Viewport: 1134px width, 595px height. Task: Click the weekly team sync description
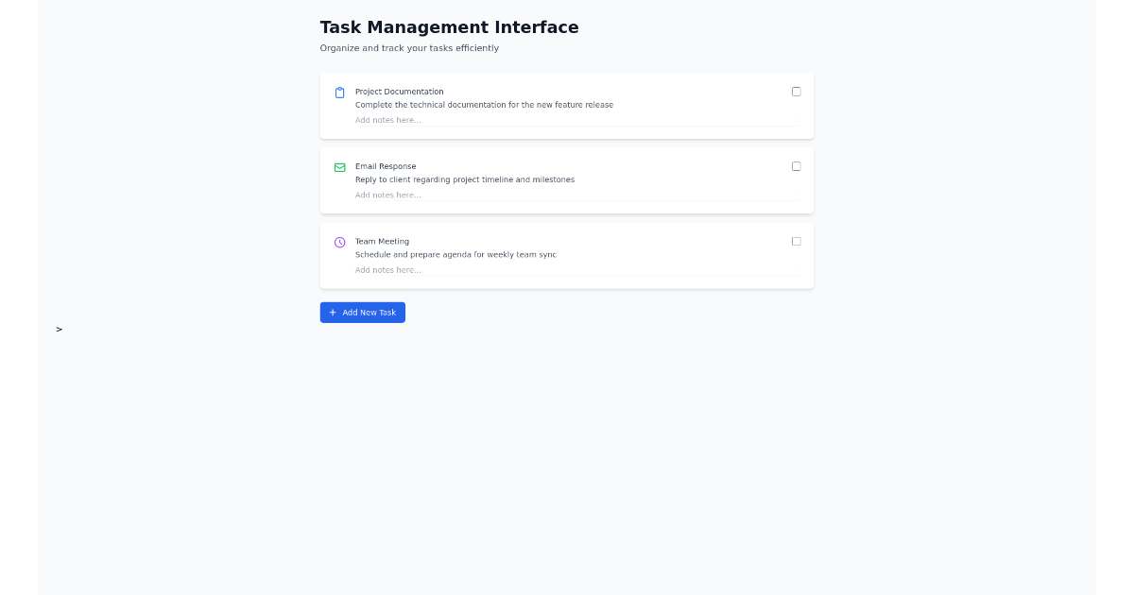455,254
